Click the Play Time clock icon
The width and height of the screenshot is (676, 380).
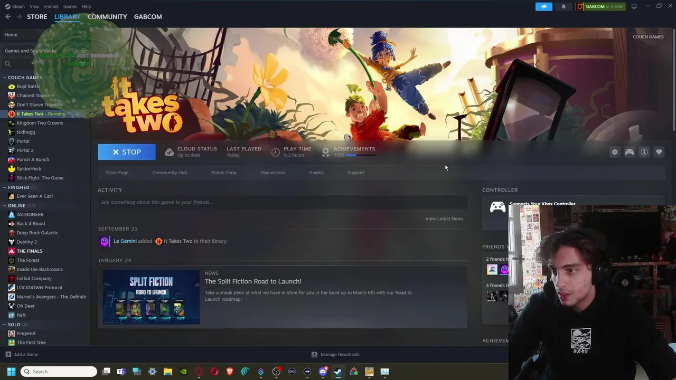[x=276, y=152]
